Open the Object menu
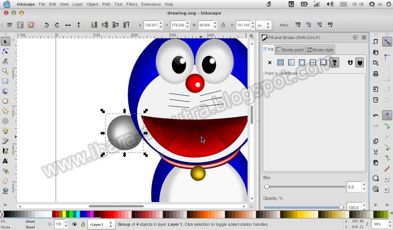This screenshot has width=393, height=230. coord(92,4)
